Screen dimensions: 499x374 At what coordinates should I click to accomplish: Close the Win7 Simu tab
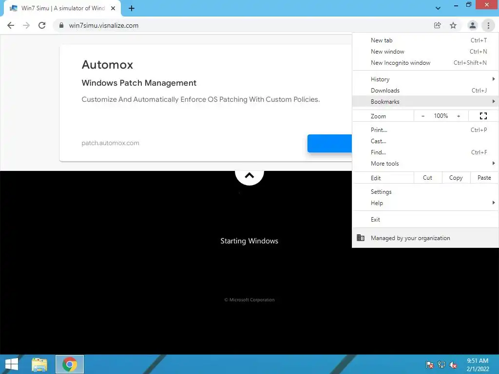[113, 8]
